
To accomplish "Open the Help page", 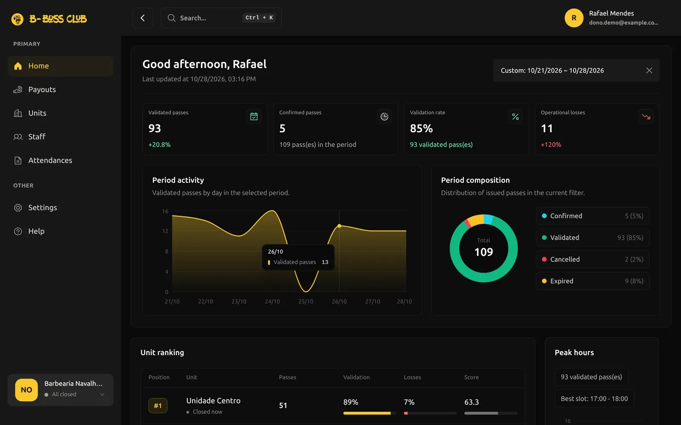I will pyautogui.click(x=60, y=231).
